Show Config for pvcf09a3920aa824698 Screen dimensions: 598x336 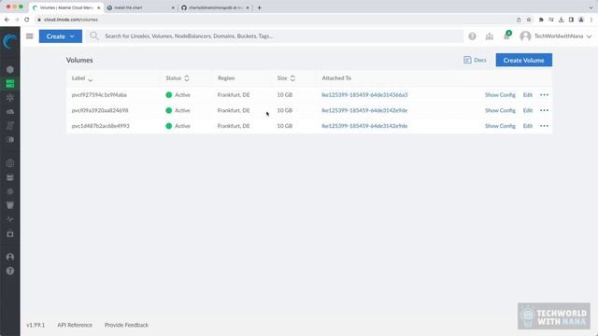point(500,110)
